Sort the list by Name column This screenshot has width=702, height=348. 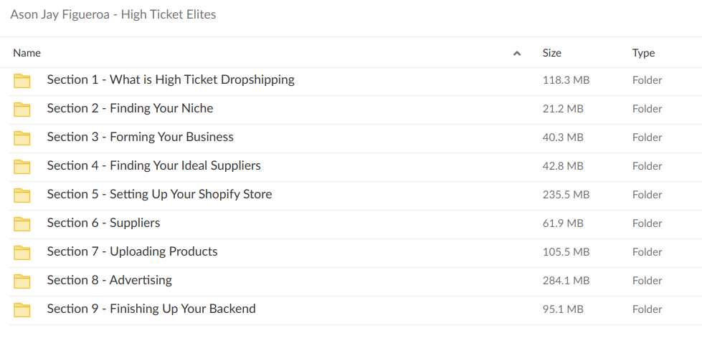coord(27,53)
